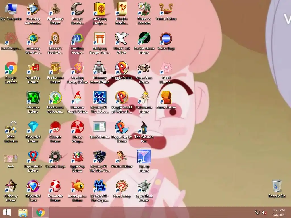
Task: Select the Venice Deluxe gondola icon
Action: pyautogui.click(x=166, y=9)
